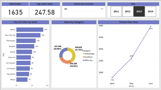Expand the Search by Countries dropdown arrow
This screenshot has width=161, height=90.
click(102, 9)
